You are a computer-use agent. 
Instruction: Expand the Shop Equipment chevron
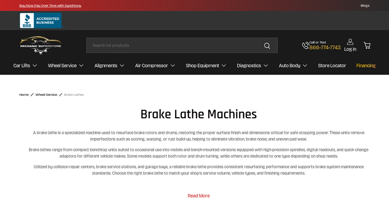[224, 66]
